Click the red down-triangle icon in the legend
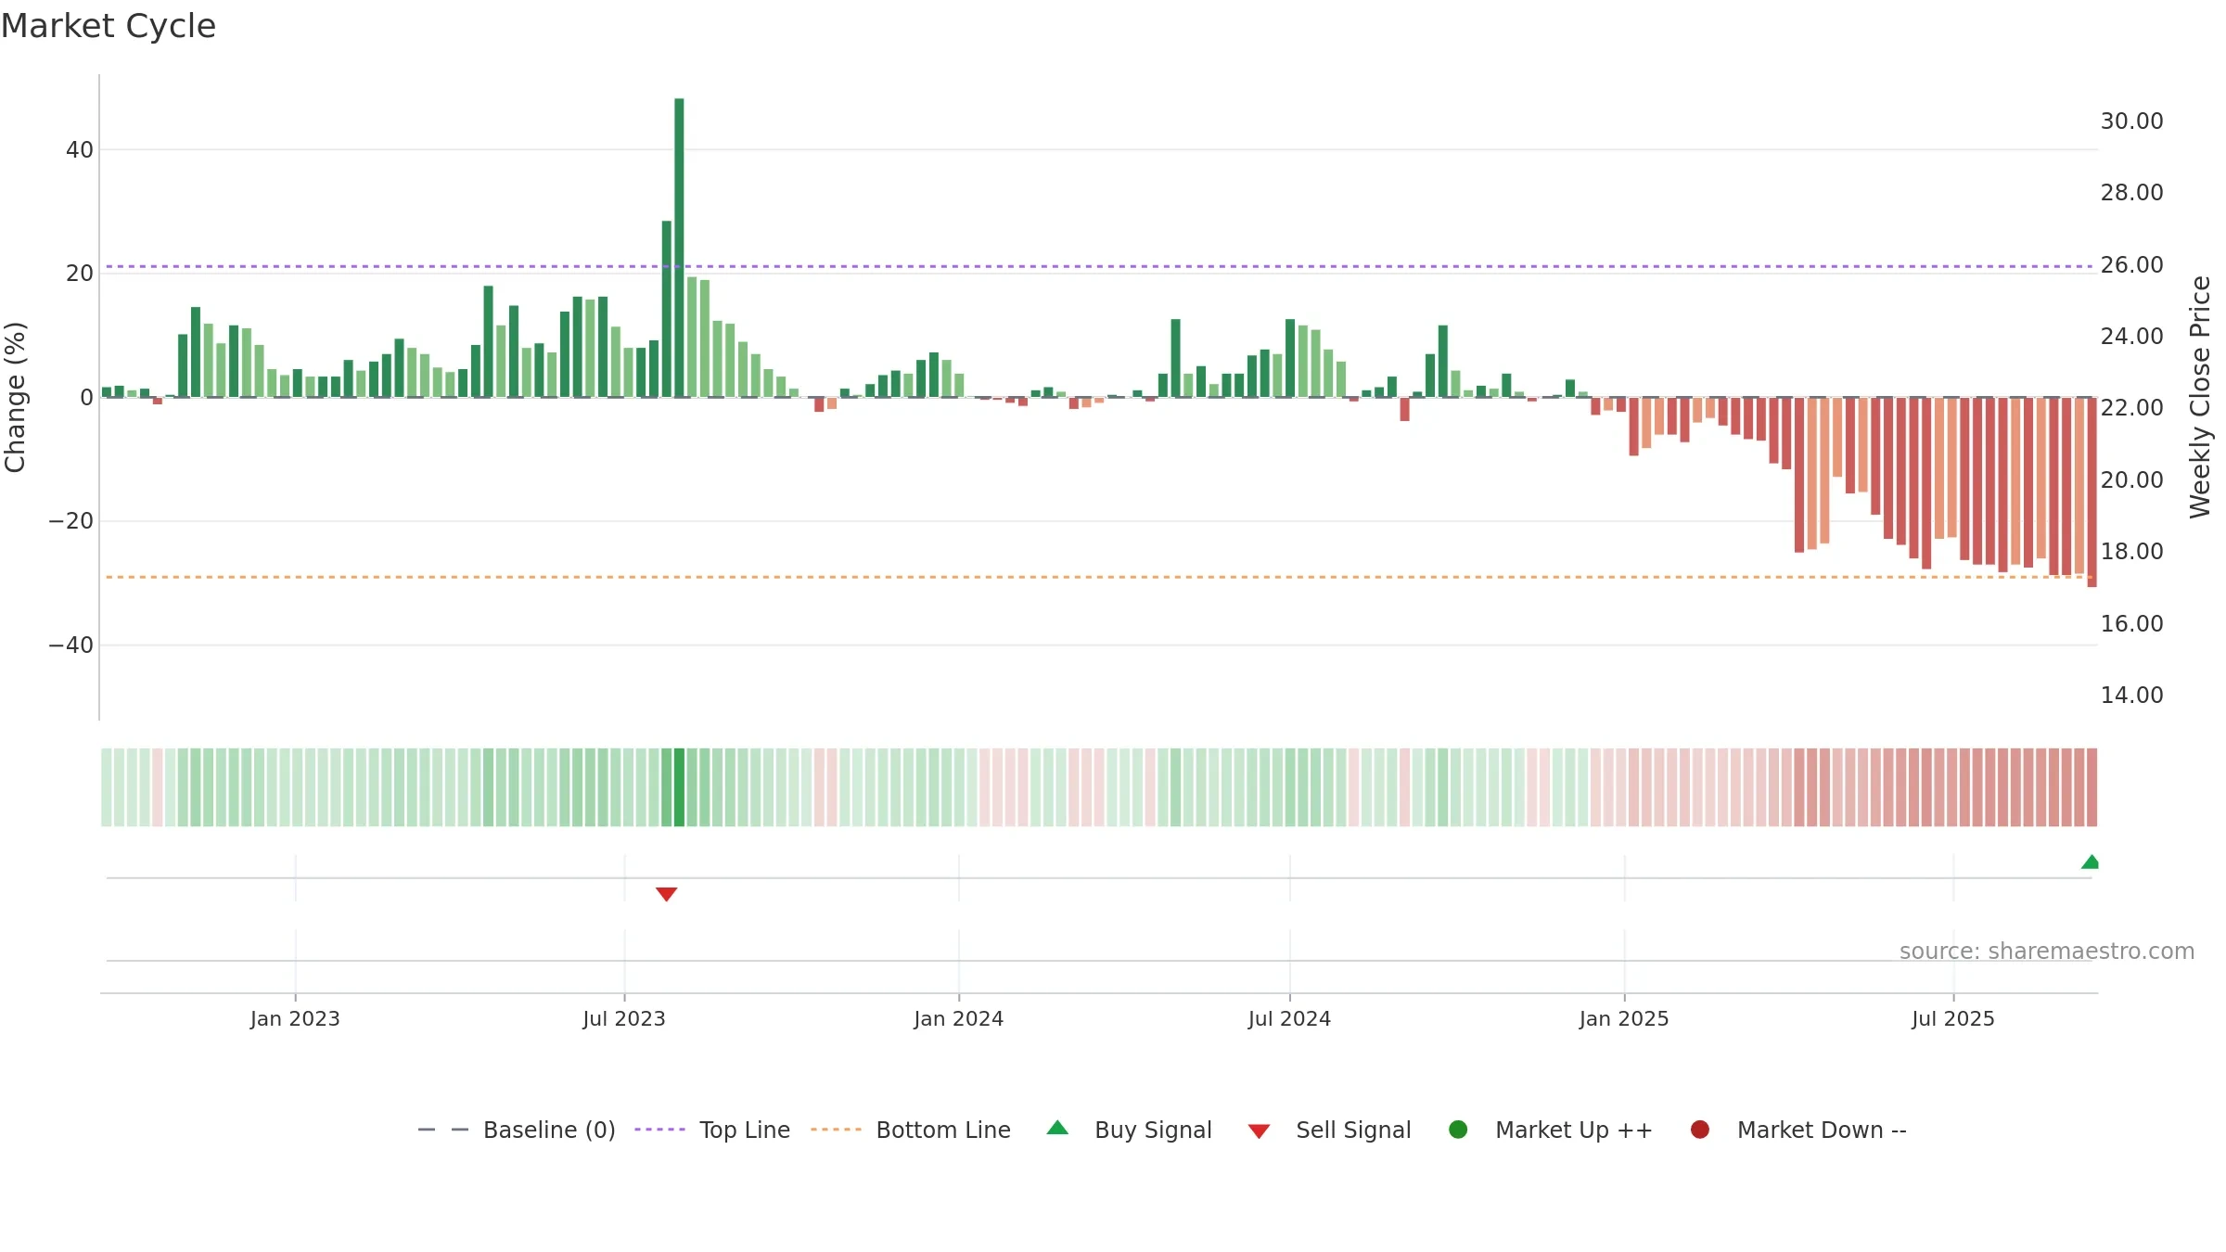 1259,1131
